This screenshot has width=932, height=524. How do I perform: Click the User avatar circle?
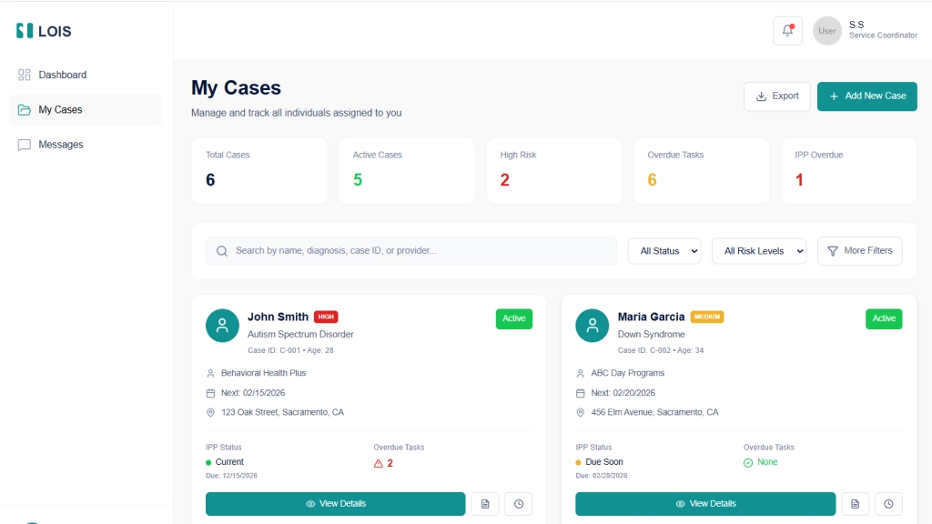click(826, 31)
